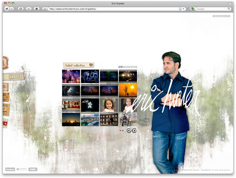The height and width of the screenshot is (178, 236).
Task: Go to next gallery page arrow
Action: click(134, 131)
